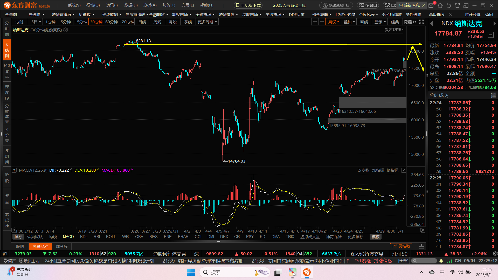
Task: Click 手机版下载 button
Action: (248, 5)
